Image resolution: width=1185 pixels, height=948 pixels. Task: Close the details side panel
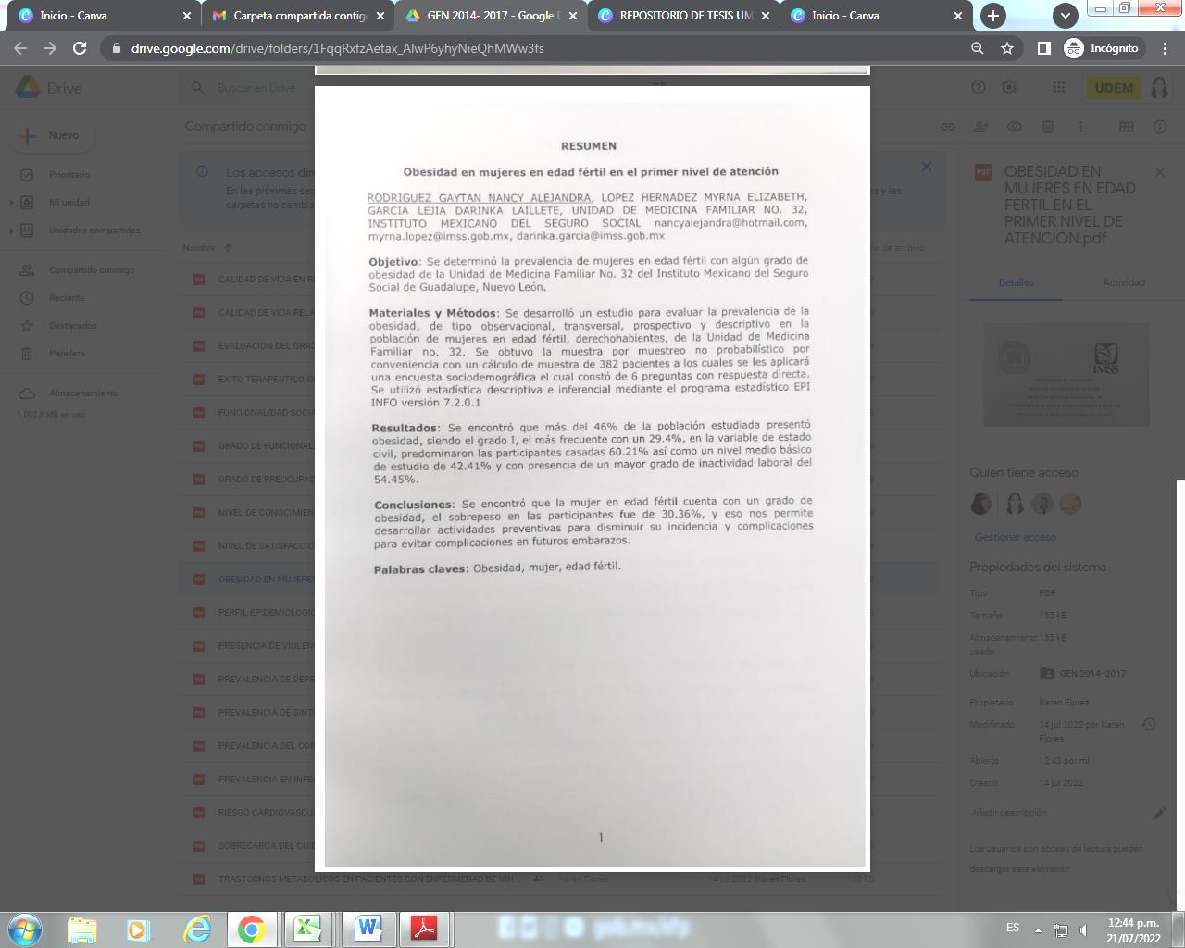coord(1159,172)
